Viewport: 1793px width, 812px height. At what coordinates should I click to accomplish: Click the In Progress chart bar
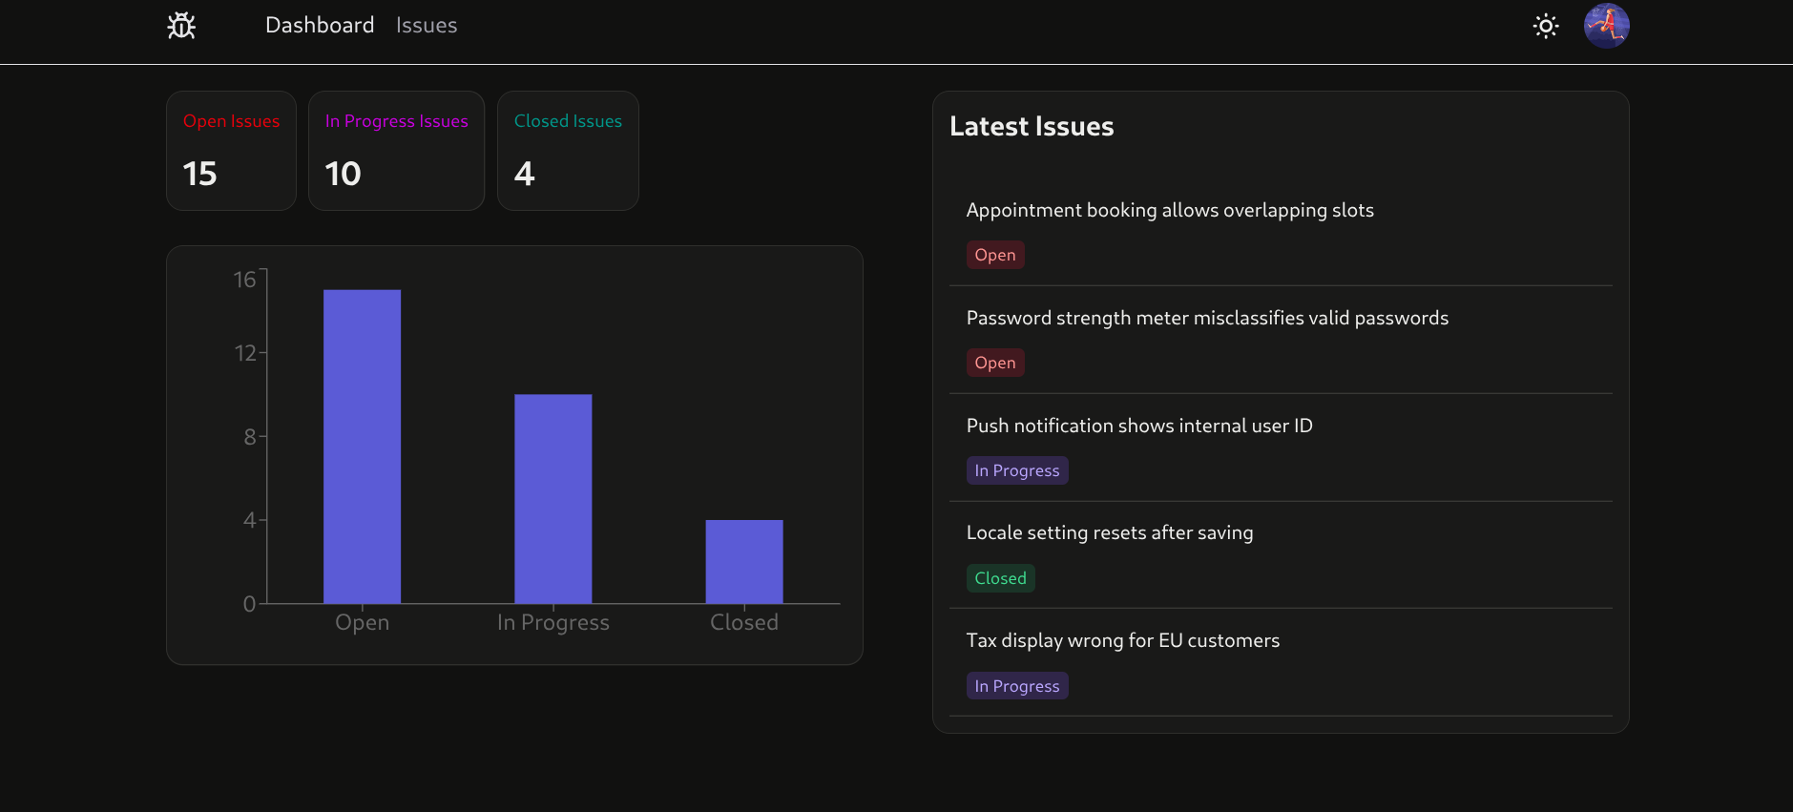[552, 498]
